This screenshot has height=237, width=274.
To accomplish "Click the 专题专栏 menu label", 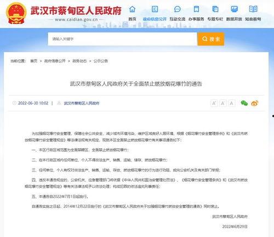I will [215, 19].
